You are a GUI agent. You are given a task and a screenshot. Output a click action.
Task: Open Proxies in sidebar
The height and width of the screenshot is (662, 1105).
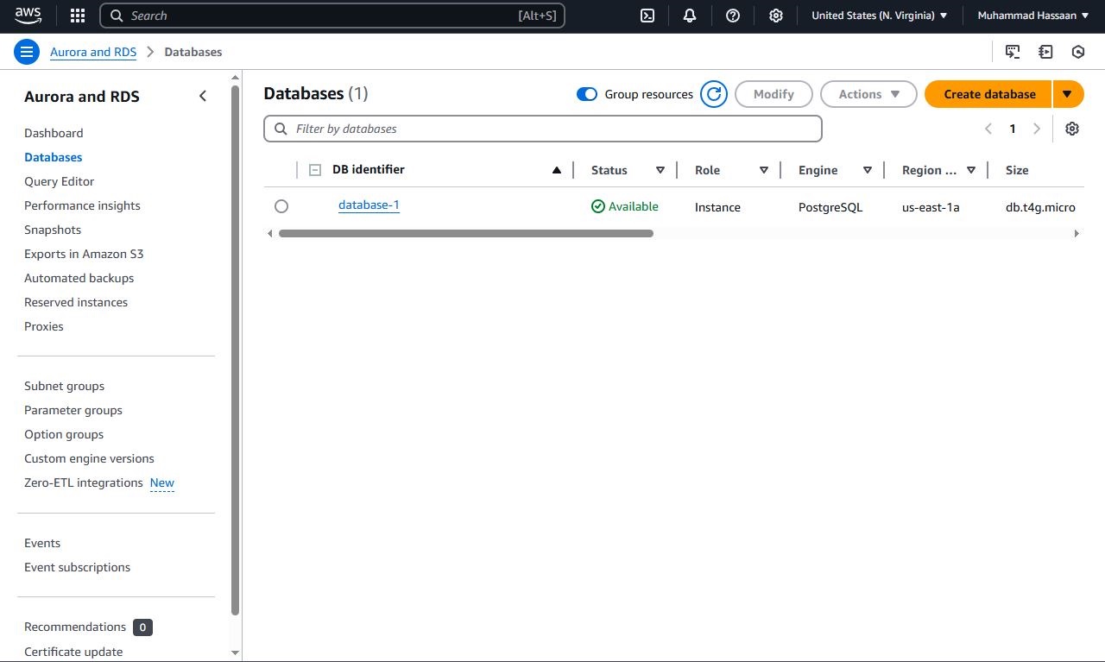coord(44,326)
